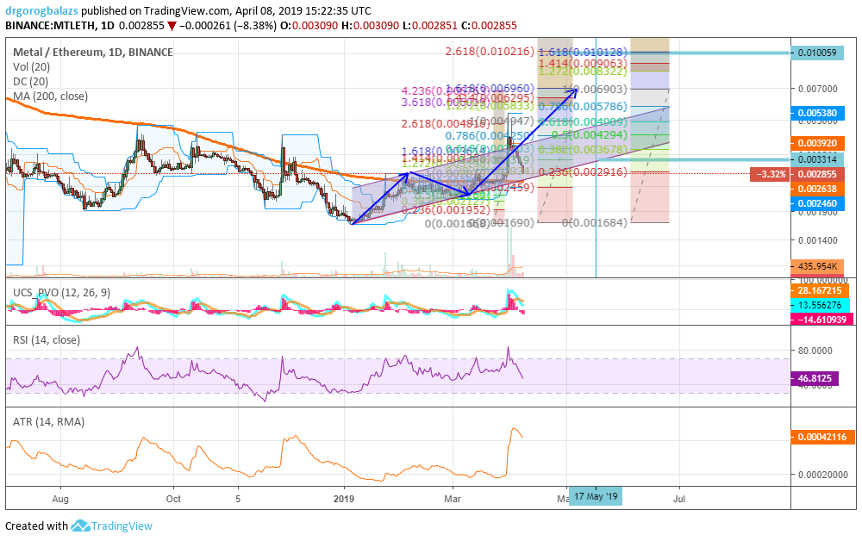The width and height of the screenshot is (862, 541).
Task: Click the 0.003314 price label
Action: click(817, 159)
